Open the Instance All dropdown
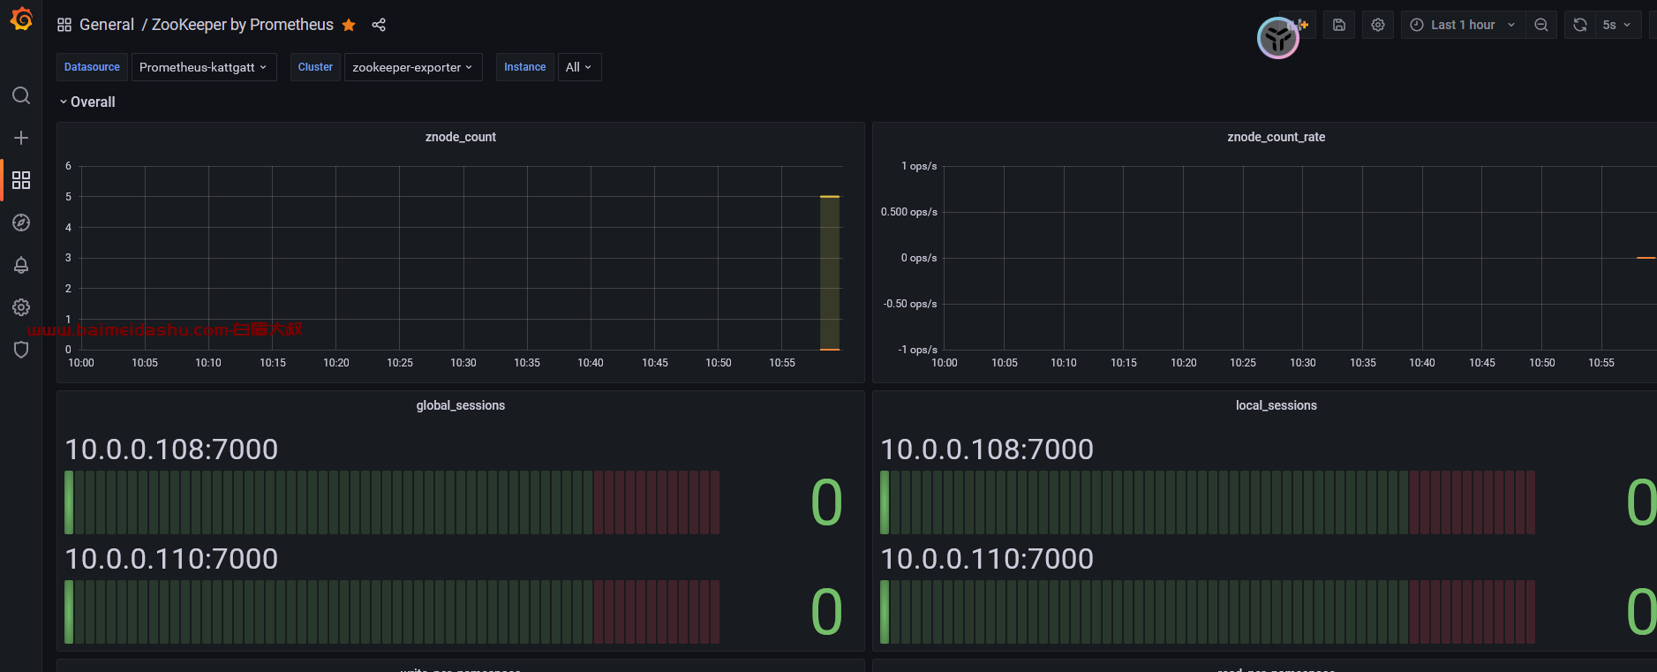Viewport: 1657px width, 672px height. [x=579, y=67]
